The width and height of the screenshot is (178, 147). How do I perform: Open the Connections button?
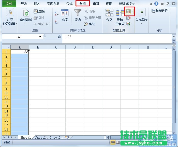[x=39, y=11]
